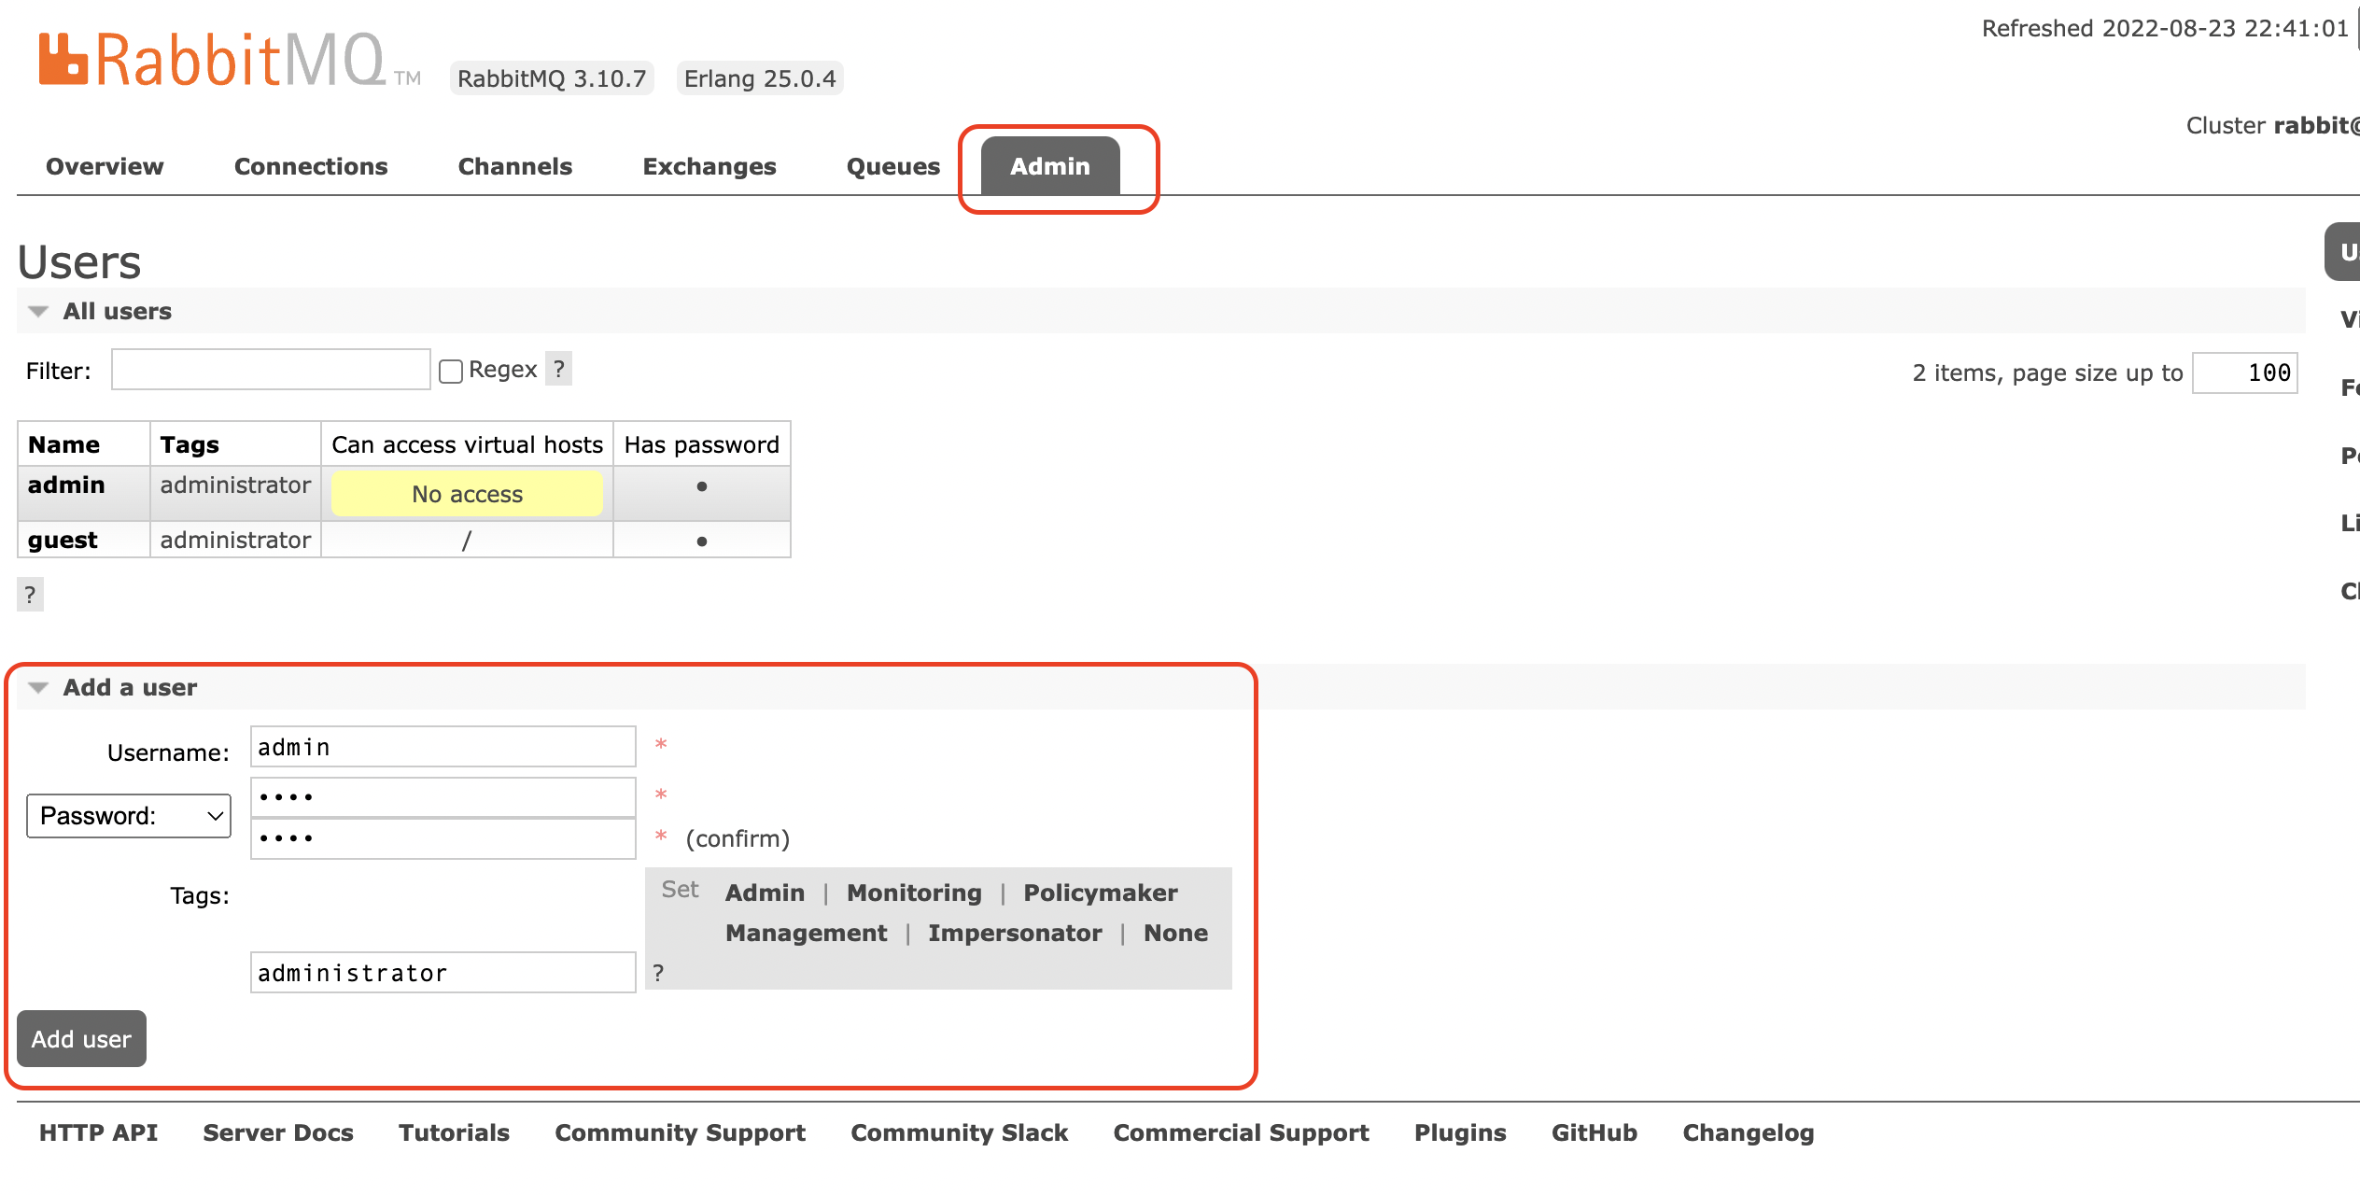Open the Queues tab
This screenshot has width=2360, height=1195.
892,166
